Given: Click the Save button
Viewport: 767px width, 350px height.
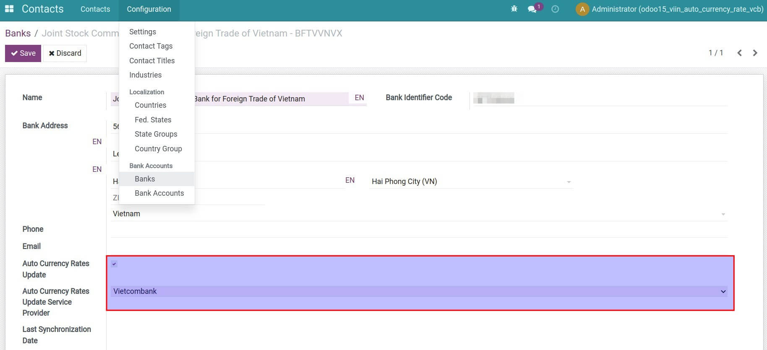Looking at the screenshot, I should click(23, 53).
